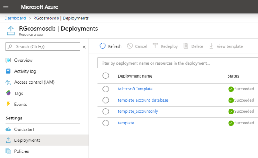Open the hamburger portal menu
Image resolution: width=258 pixels, height=158 pixels.
(6, 7)
